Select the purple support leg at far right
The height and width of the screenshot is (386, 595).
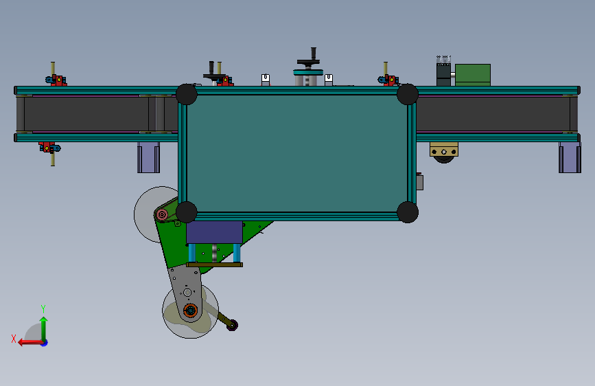(570, 157)
